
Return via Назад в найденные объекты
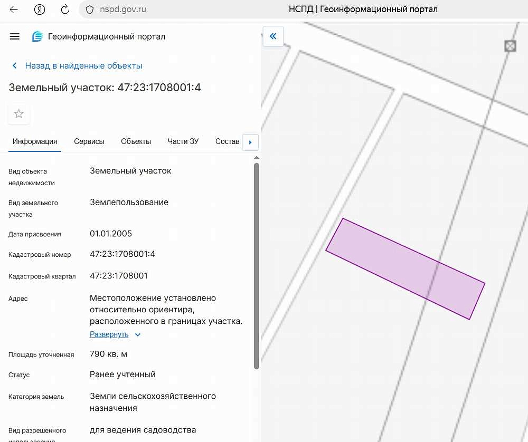click(77, 65)
